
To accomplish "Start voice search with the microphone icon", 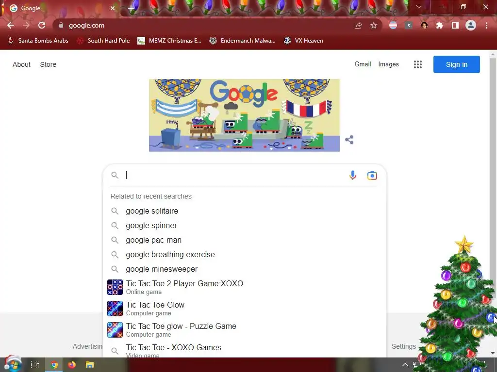I will [353, 175].
